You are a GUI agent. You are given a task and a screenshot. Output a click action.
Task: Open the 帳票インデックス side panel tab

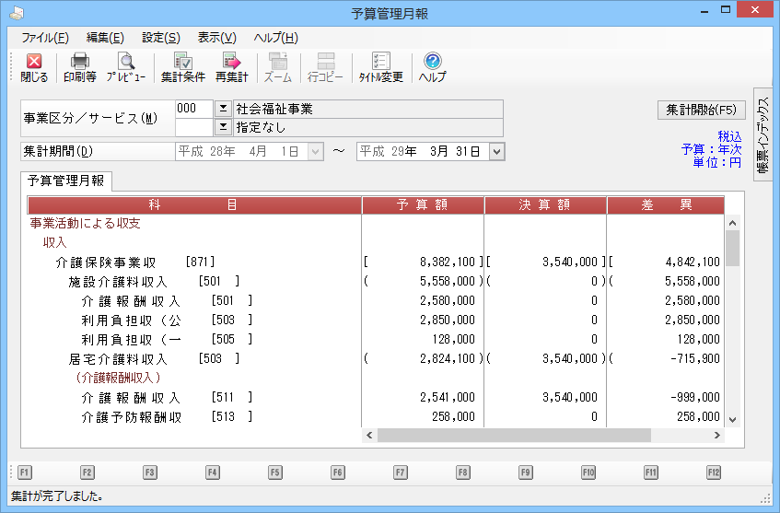click(763, 134)
